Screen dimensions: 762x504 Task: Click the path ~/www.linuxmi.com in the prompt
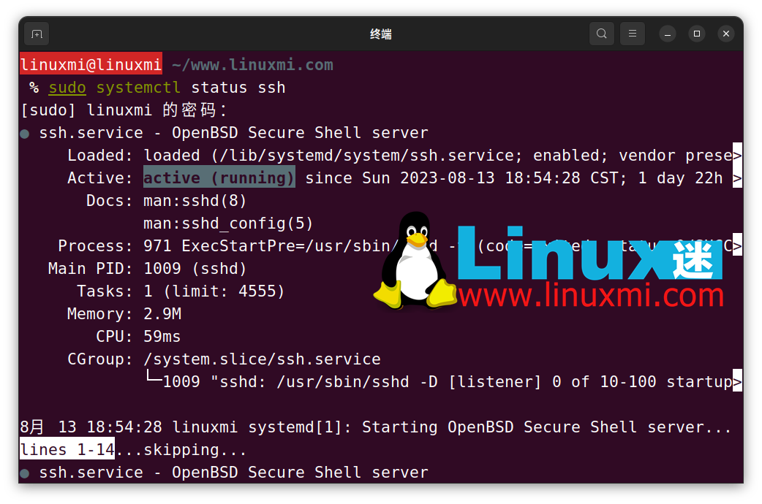252,64
